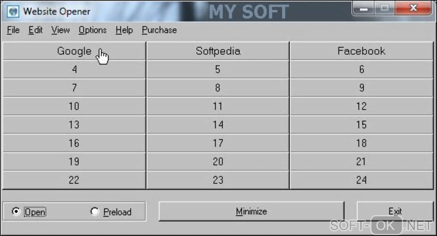The image size is (437, 236).
Task: Click slot button number 24
Action: click(362, 180)
